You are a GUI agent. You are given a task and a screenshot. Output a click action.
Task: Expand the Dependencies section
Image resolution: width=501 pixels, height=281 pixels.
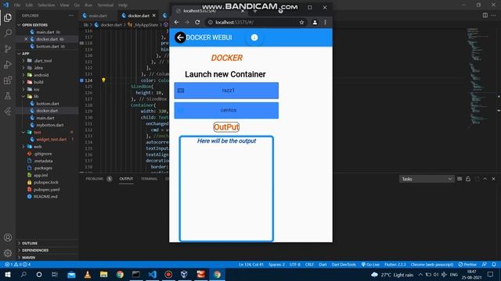(x=35, y=250)
